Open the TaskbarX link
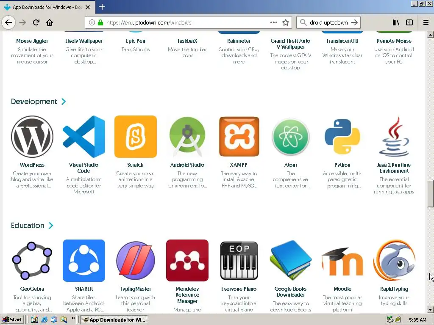Screen dimensions: 434x325 click(187, 41)
